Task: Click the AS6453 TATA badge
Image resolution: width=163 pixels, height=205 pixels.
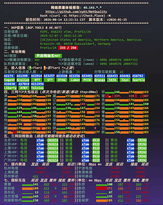Action: [112, 78]
